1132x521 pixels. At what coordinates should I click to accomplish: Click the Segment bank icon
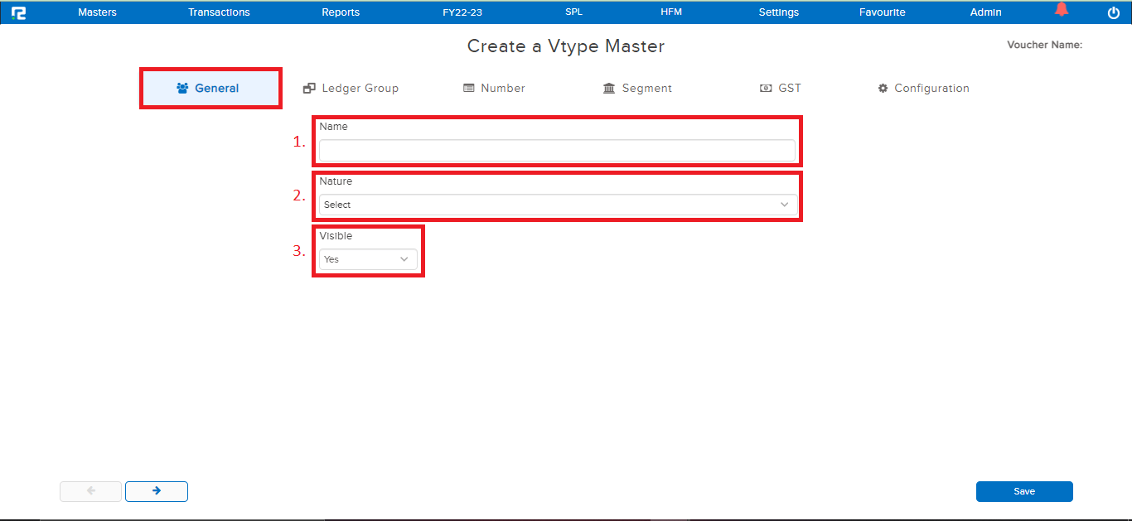point(608,87)
